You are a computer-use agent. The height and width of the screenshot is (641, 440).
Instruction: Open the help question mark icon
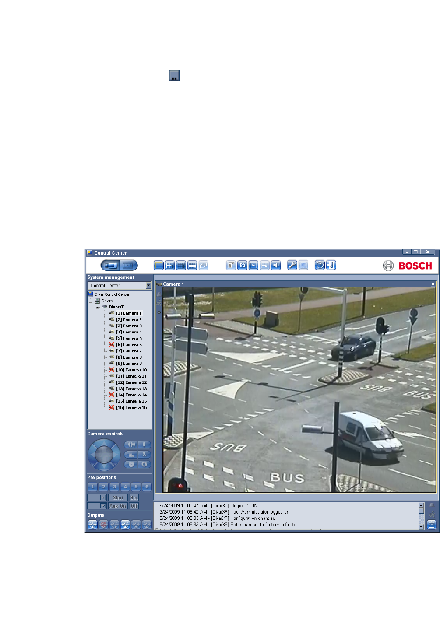click(320, 265)
